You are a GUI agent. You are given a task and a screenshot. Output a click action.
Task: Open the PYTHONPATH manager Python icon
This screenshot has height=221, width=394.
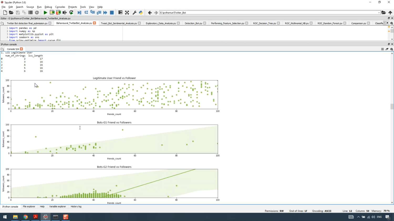(x=141, y=13)
